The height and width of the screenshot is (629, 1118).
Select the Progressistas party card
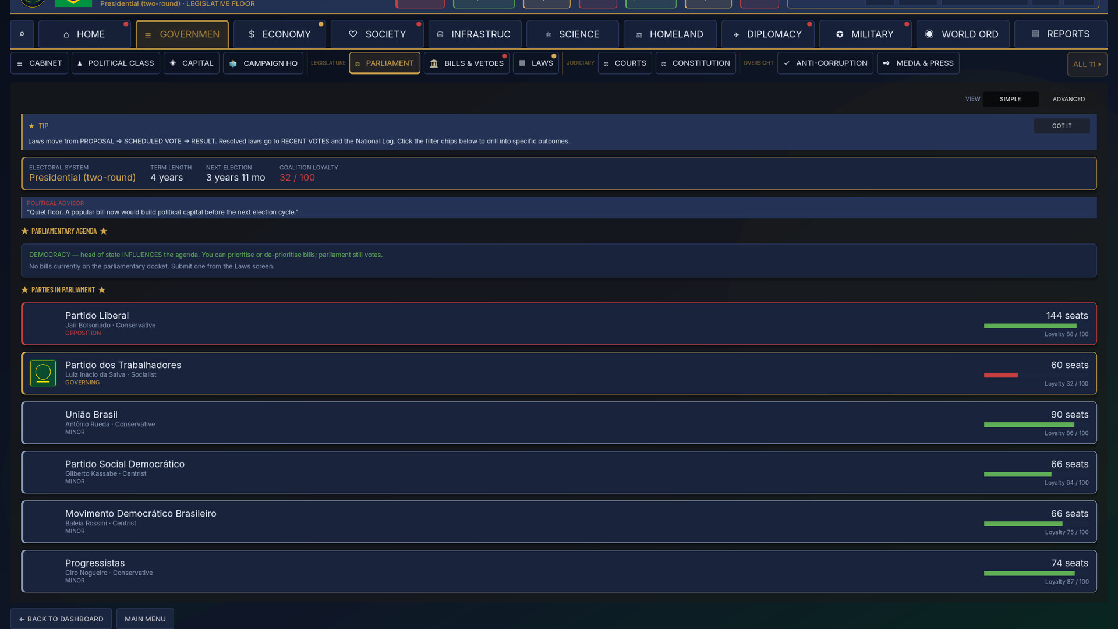pos(559,571)
